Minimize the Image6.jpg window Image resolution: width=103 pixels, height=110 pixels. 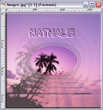point(86,5)
